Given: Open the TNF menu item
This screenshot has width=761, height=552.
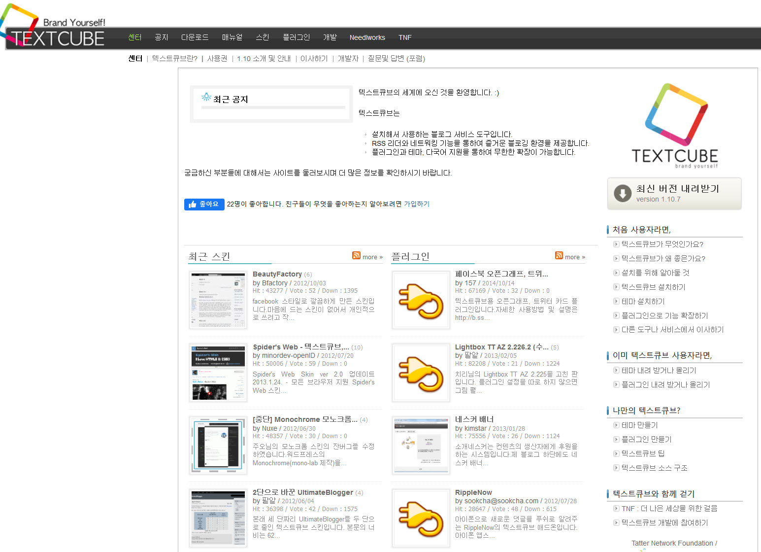Looking at the screenshot, I should 405,37.
